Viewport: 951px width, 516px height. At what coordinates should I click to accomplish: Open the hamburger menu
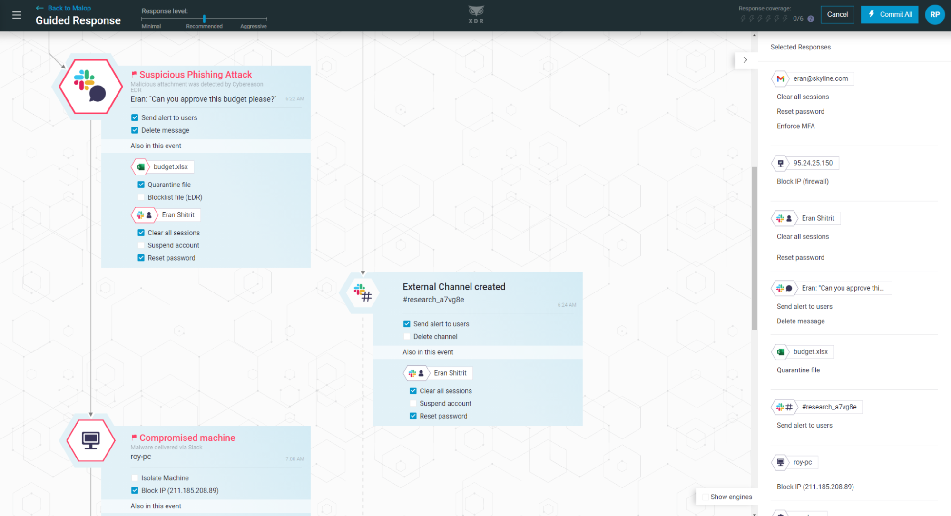[x=17, y=15]
